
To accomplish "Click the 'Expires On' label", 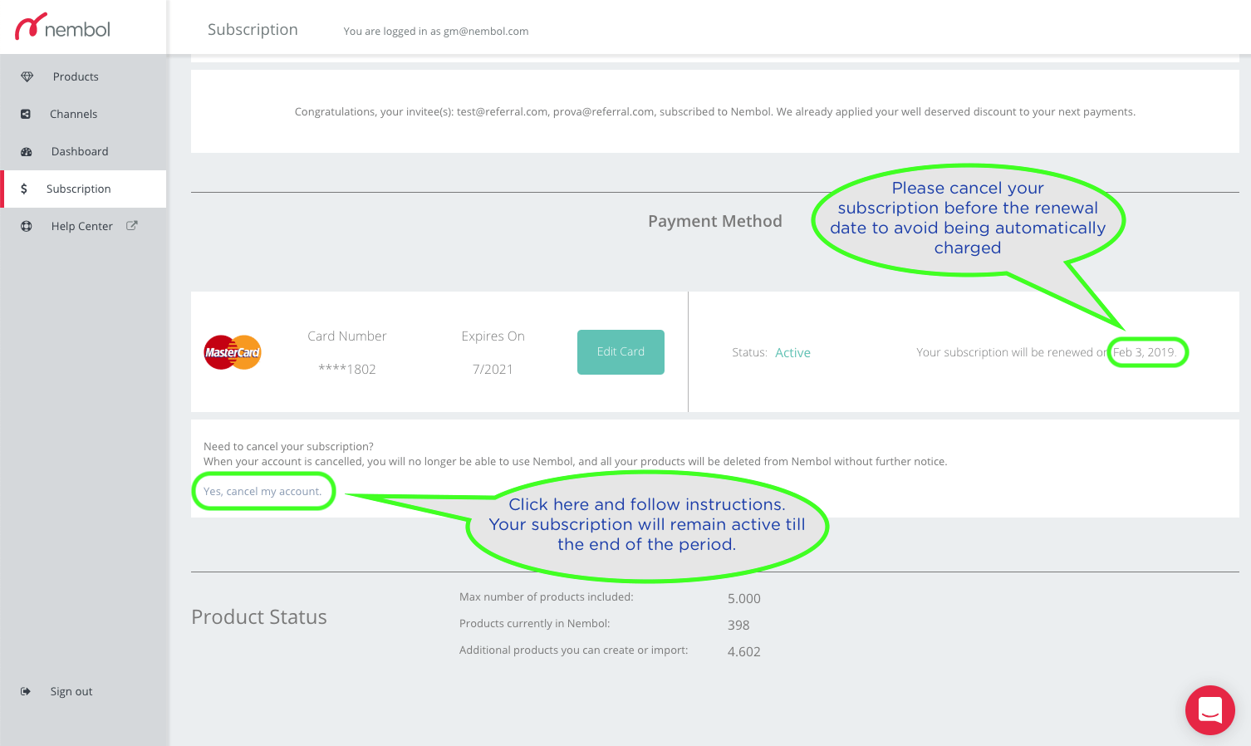I will coord(493,336).
